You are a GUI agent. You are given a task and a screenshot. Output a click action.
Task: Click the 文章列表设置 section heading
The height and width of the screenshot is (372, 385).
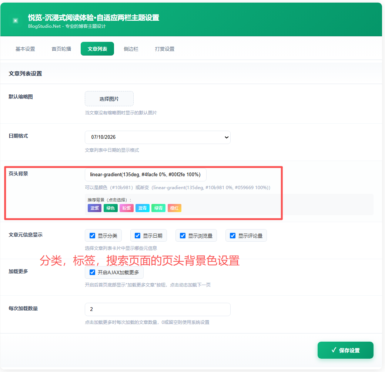(25, 74)
